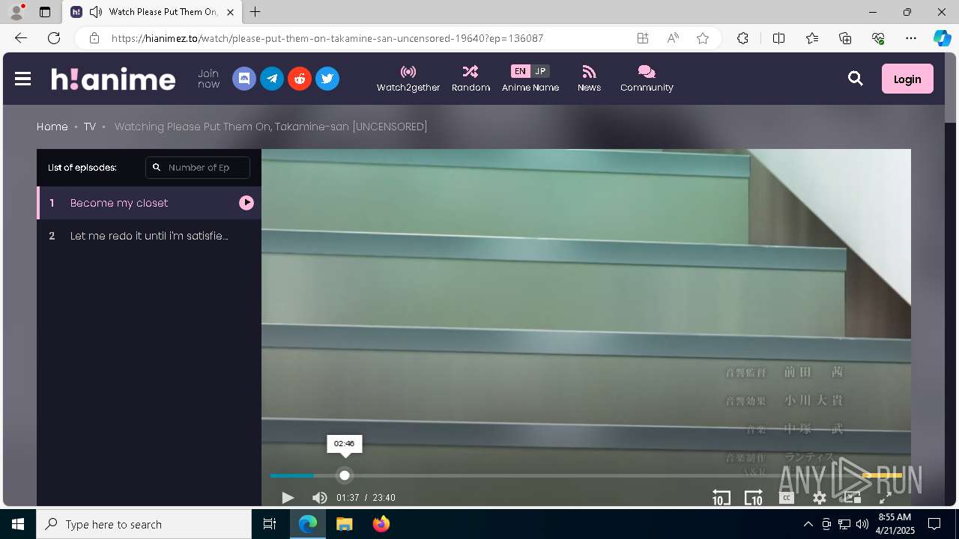Show hidden system tray icons
Image resolution: width=959 pixels, height=539 pixels.
[808, 524]
